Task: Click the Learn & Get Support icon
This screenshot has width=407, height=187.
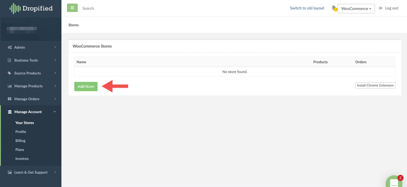Action: point(10,172)
